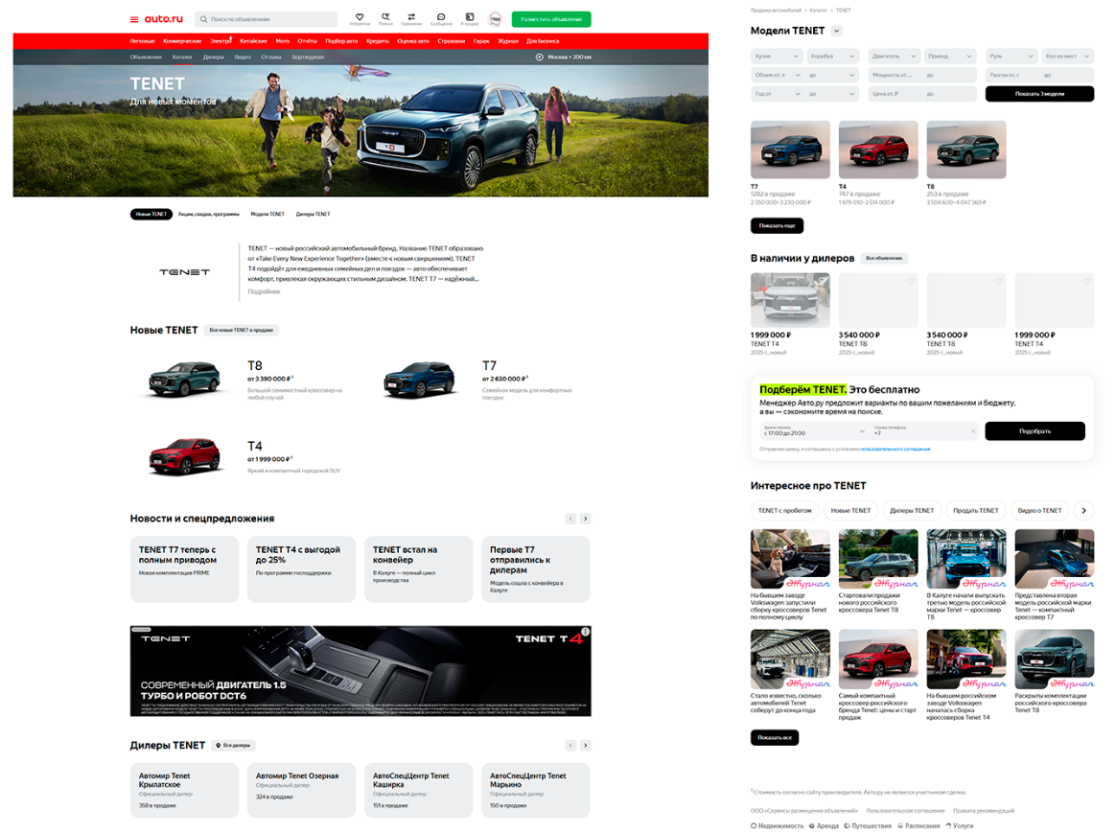Switch to the Дилеры TENET tab

click(313, 214)
